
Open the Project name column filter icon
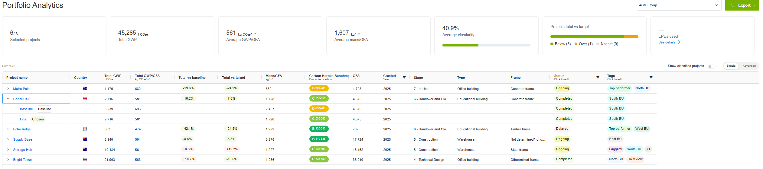coord(64,77)
